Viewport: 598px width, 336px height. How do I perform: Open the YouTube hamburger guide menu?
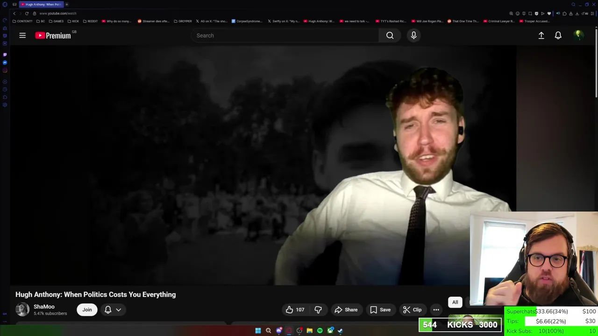(x=22, y=35)
